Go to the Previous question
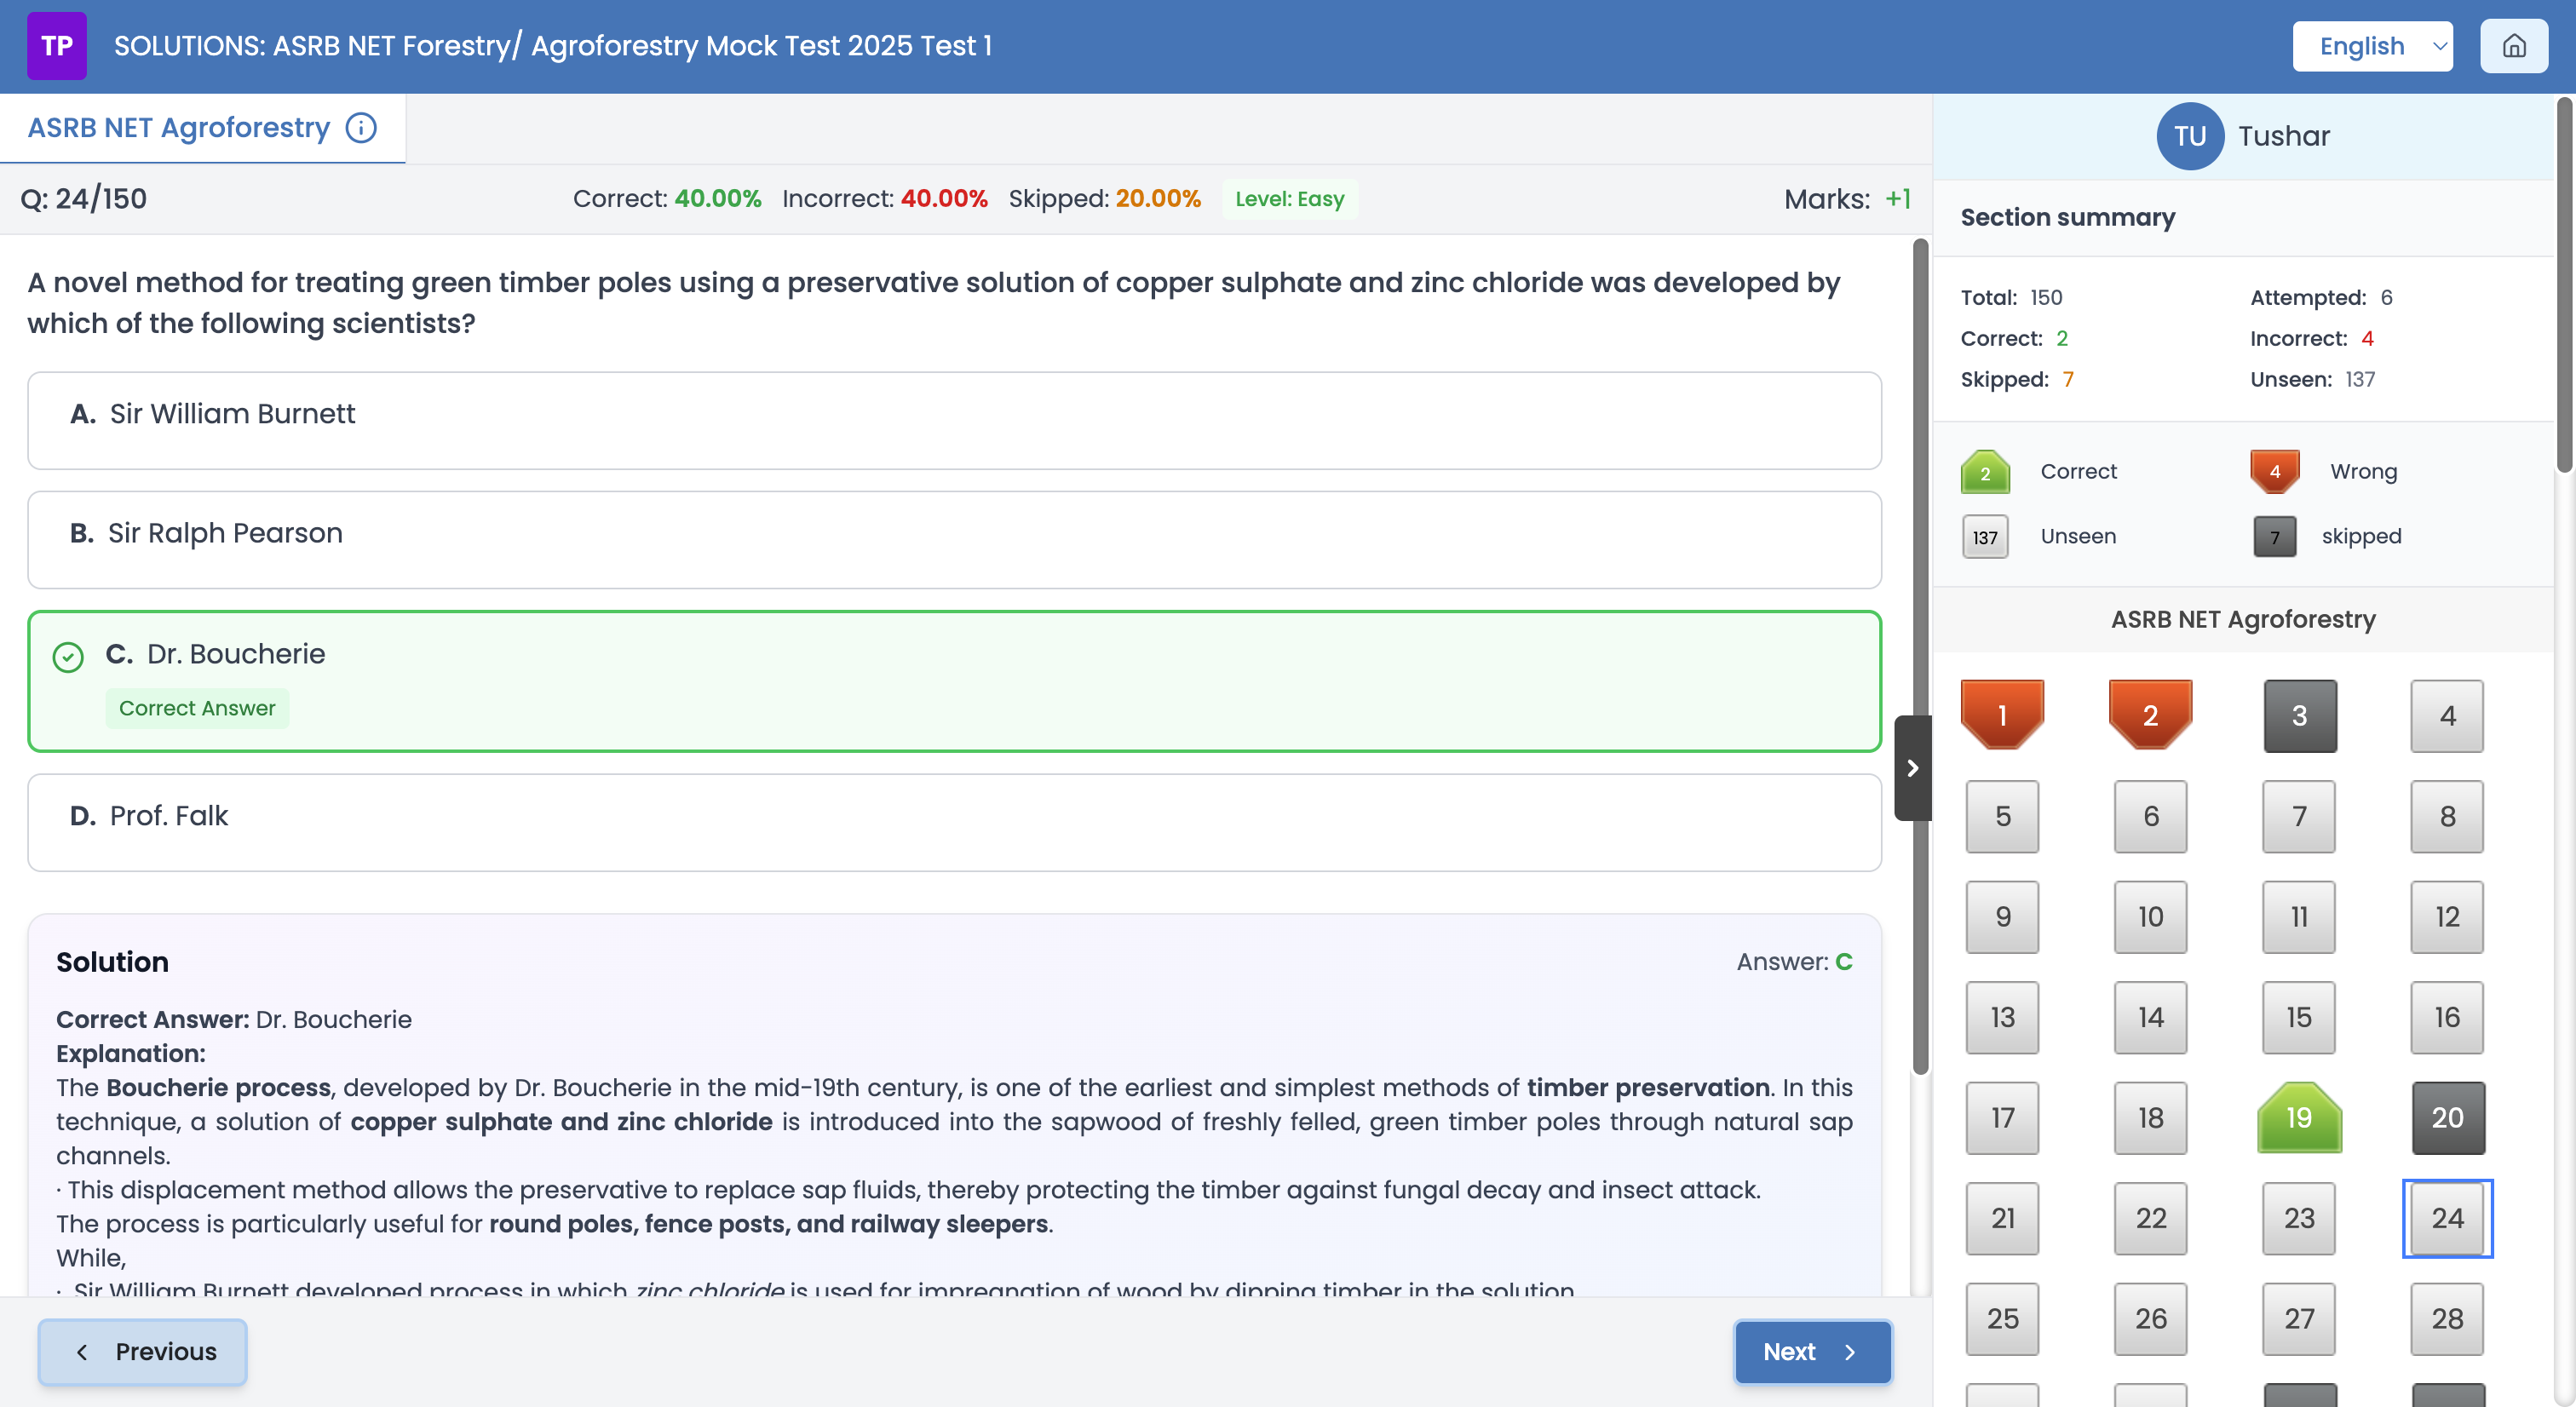2576x1407 pixels. 142,1351
